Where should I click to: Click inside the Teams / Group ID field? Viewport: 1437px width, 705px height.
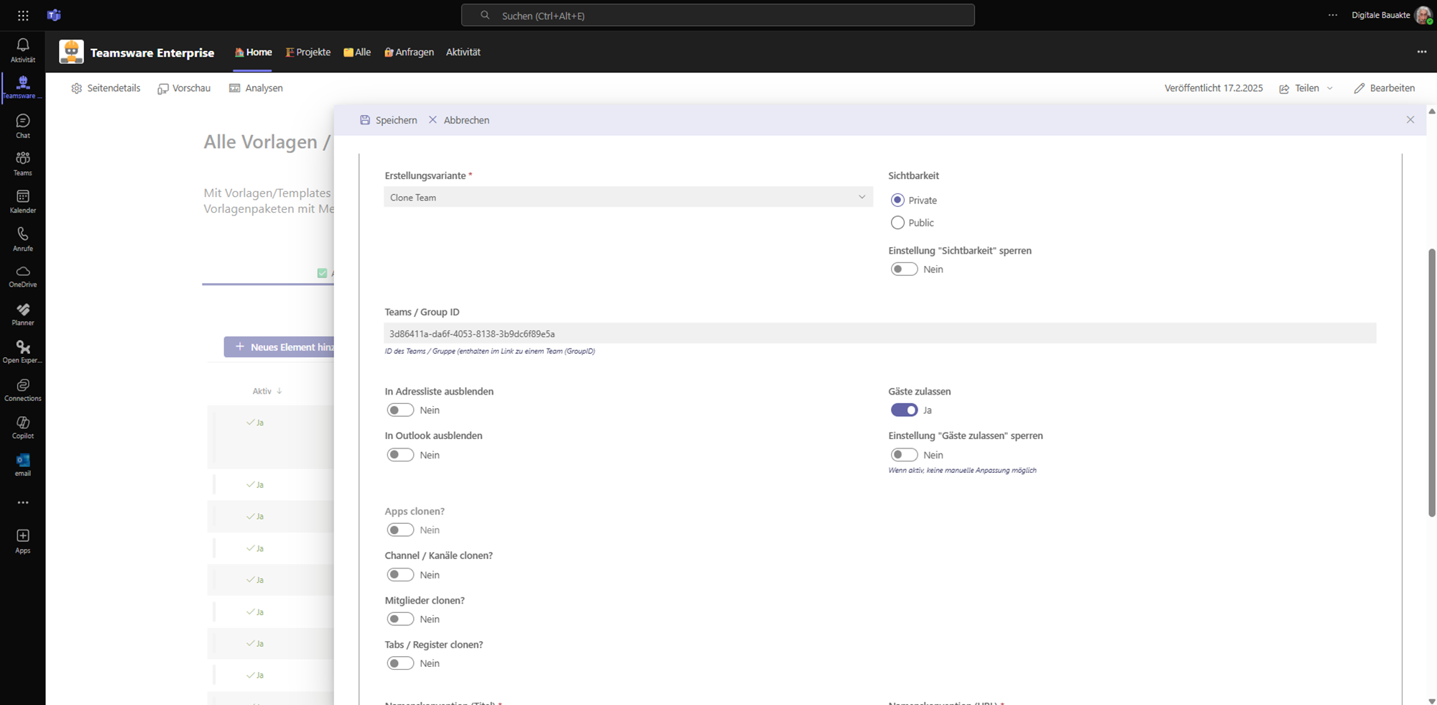tap(879, 333)
